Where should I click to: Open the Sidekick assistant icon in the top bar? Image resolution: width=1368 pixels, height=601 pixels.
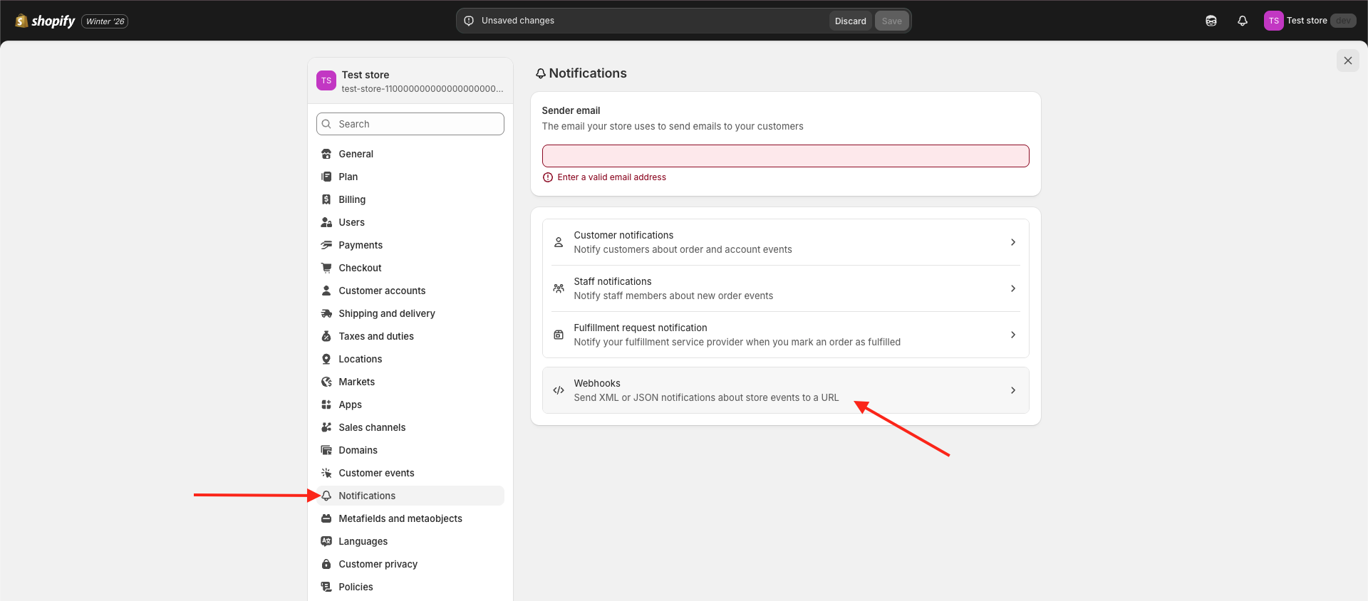pos(1211,21)
